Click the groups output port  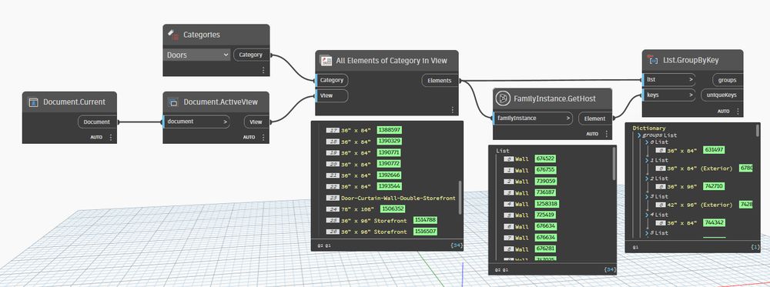[727, 79]
